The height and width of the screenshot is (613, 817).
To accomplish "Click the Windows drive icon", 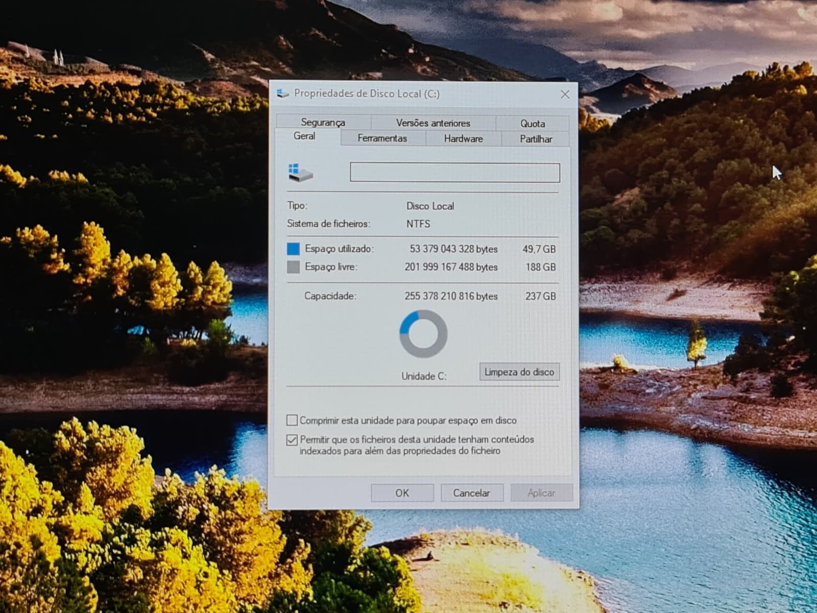I will (x=301, y=173).
